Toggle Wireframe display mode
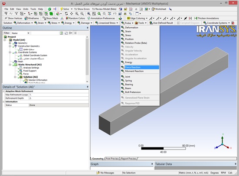The image size is (239, 176). [x=32, y=18]
